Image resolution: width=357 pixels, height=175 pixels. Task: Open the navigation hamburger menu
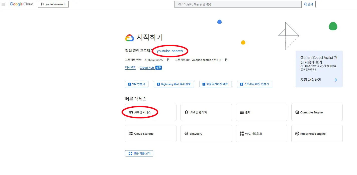coord(4,4)
